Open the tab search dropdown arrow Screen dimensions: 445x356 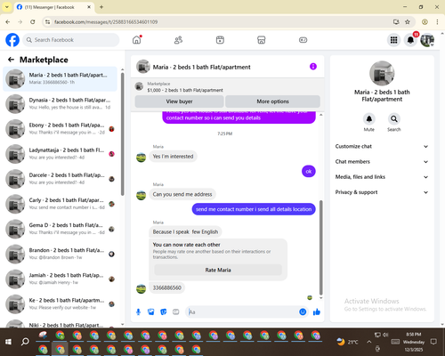click(7, 7)
